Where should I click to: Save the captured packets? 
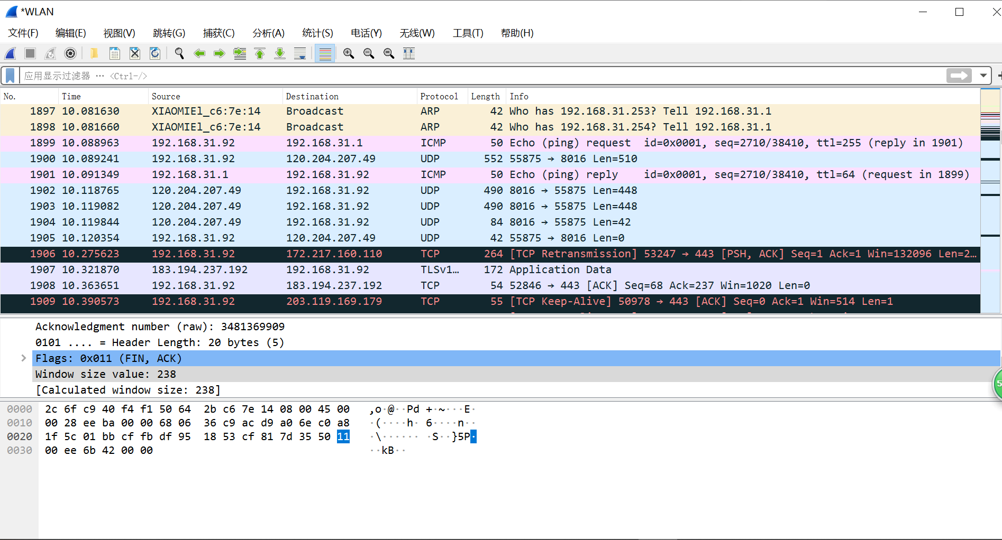tap(114, 53)
